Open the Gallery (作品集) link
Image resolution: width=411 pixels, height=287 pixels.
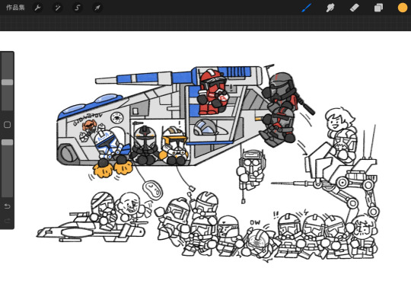[x=15, y=8]
